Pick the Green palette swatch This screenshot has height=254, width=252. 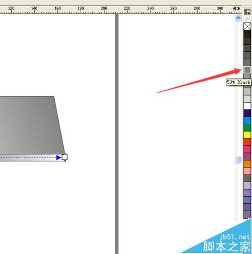coord(247,128)
